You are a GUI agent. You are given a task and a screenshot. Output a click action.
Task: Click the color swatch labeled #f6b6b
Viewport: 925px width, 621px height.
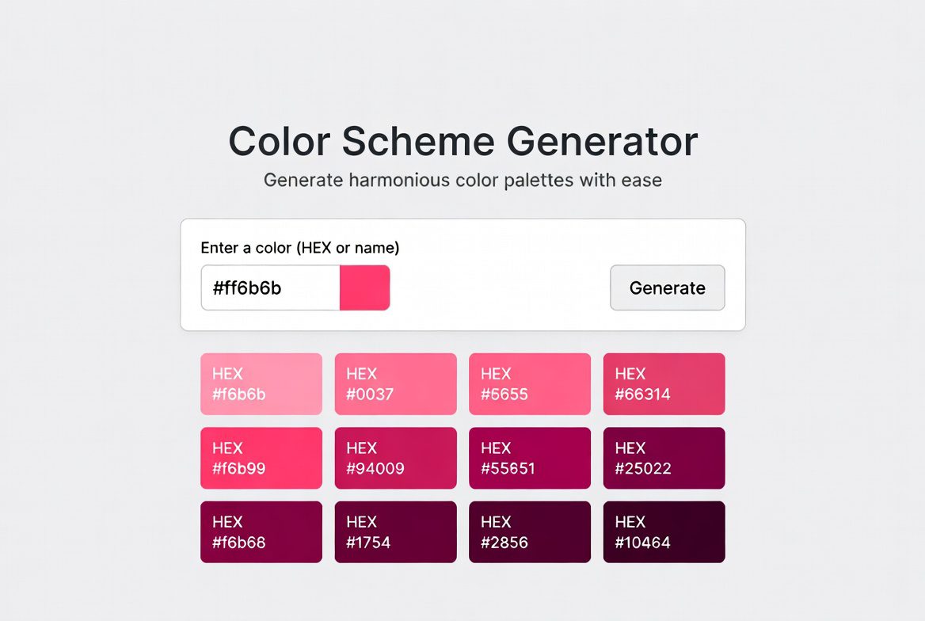pos(261,383)
